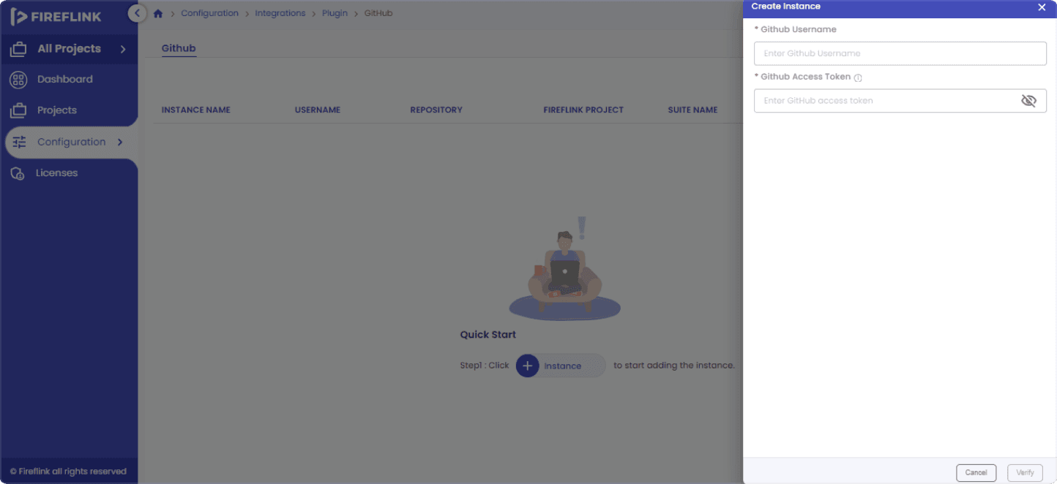Go to the home icon in breadcrumb
This screenshot has width=1057, height=484.
[x=157, y=13]
